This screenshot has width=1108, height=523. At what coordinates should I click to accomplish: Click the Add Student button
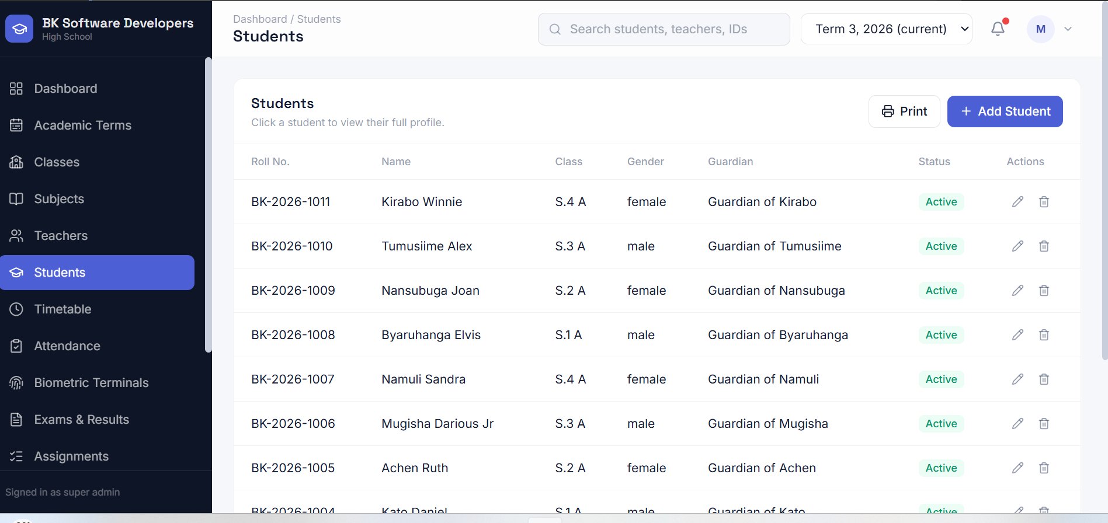(x=1005, y=111)
